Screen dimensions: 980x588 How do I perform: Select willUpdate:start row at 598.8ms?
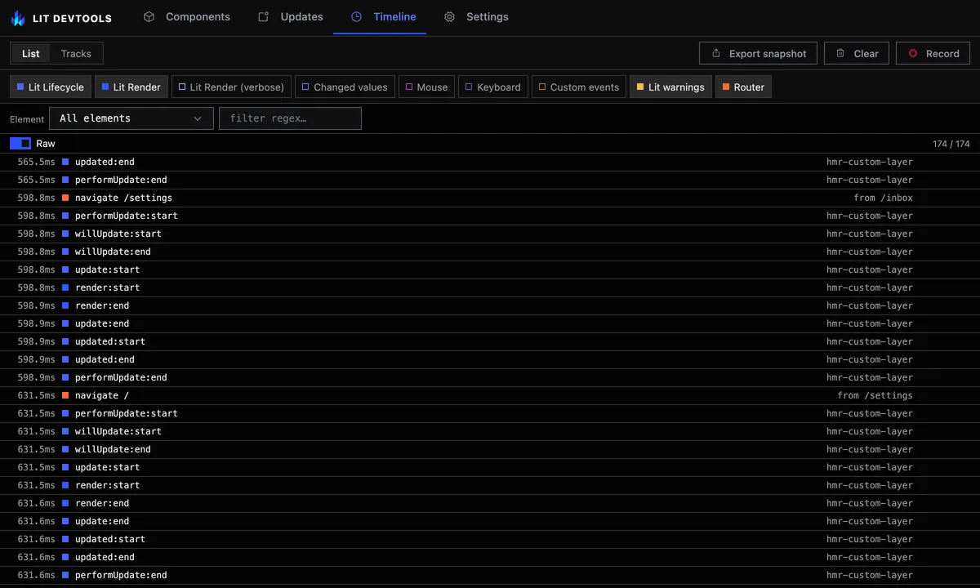click(490, 234)
